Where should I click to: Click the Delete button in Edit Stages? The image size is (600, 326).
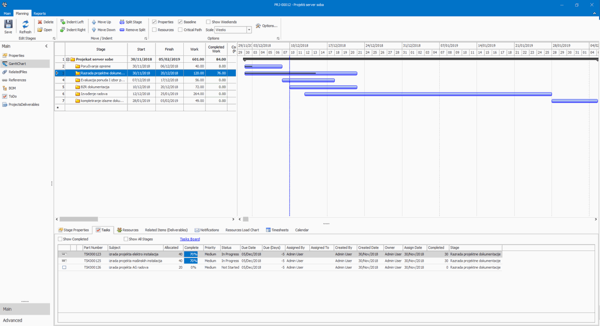(45, 22)
